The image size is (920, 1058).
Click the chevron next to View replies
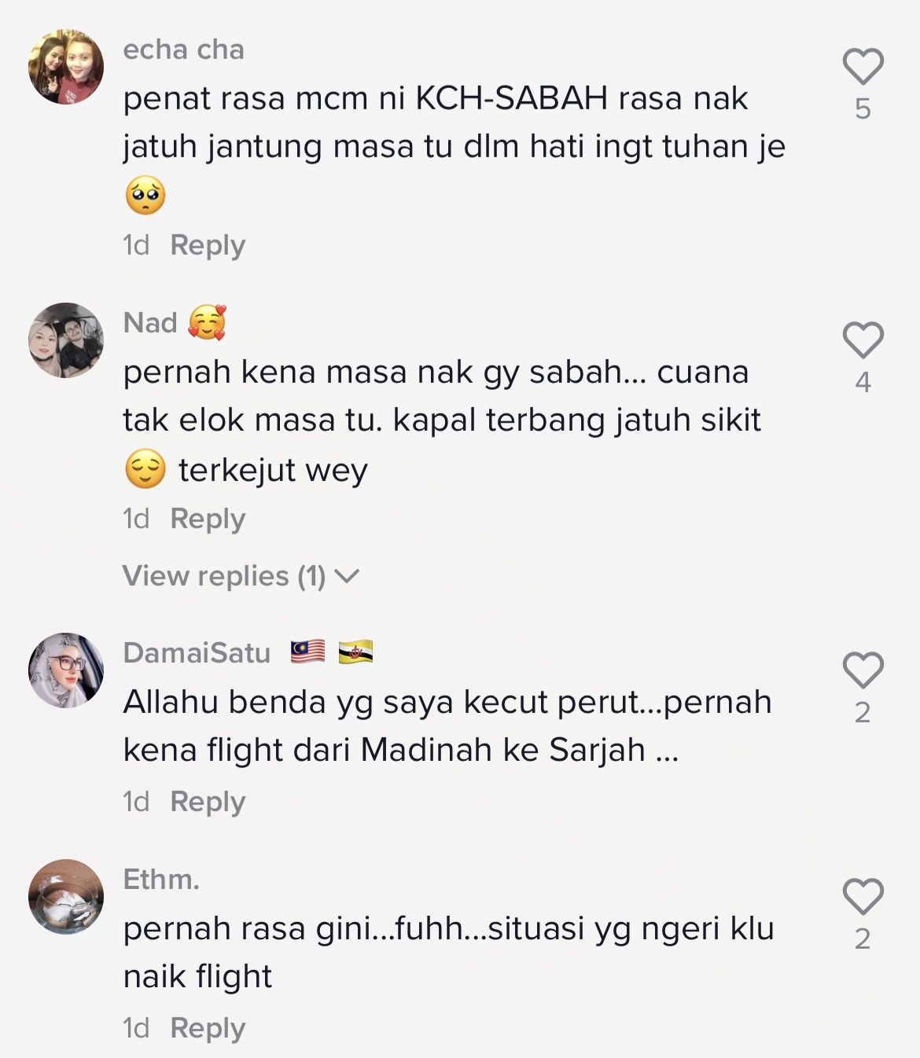tap(347, 577)
